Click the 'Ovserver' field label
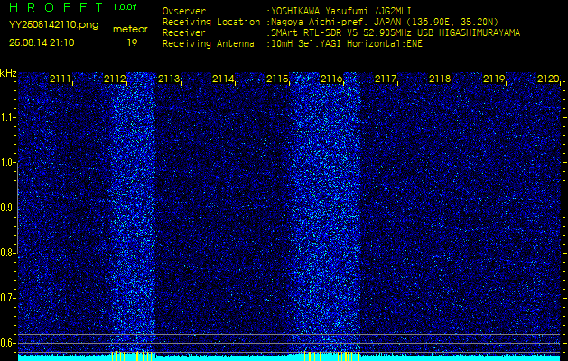 (x=184, y=11)
